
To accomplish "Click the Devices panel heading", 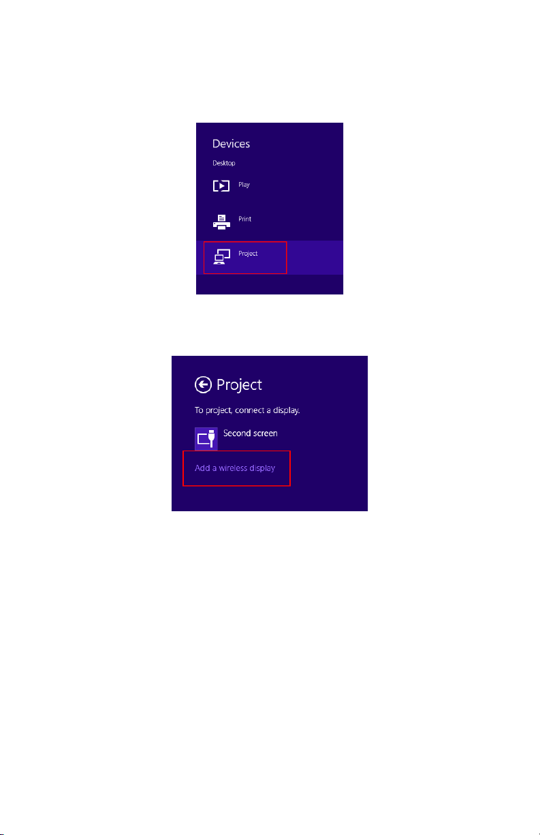I will click(x=231, y=144).
